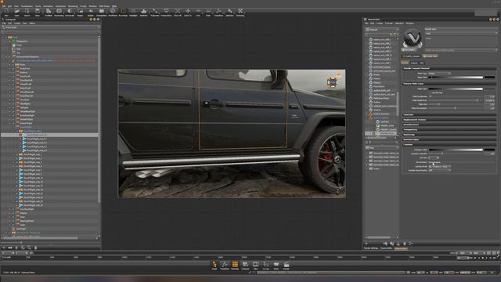
Task: Toggle Backplate in the toolbar
Action: (102, 13)
